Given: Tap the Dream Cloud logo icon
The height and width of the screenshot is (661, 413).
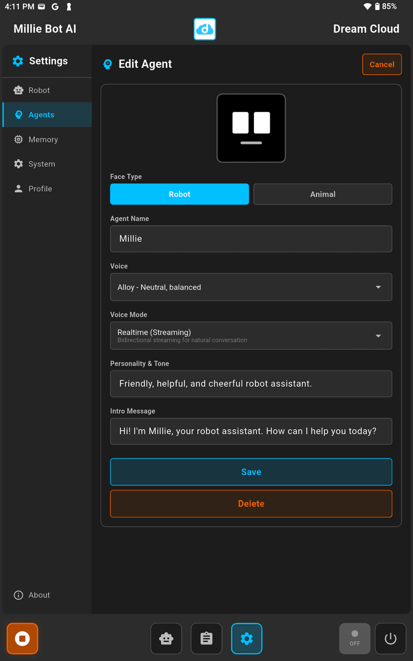Looking at the screenshot, I should point(205,29).
